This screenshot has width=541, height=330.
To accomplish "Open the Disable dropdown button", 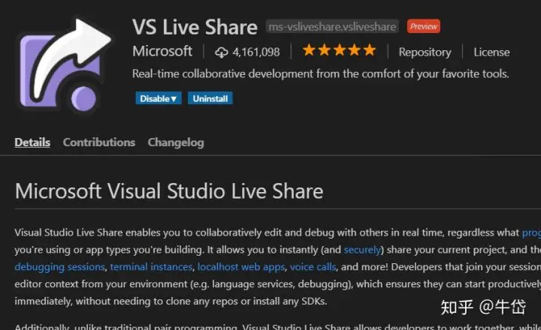I will (159, 98).
